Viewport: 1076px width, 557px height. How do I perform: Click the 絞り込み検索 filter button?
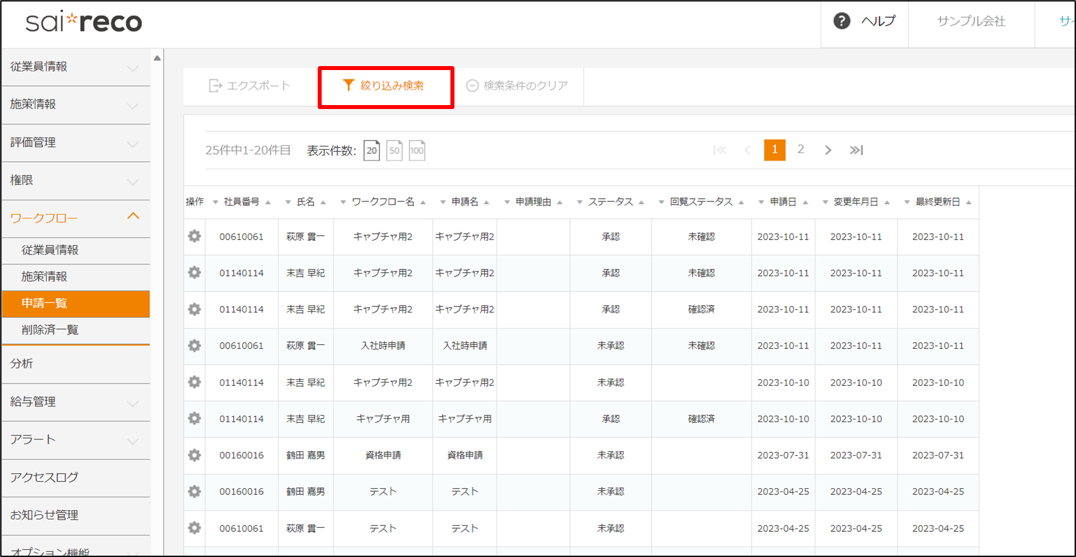385,86
